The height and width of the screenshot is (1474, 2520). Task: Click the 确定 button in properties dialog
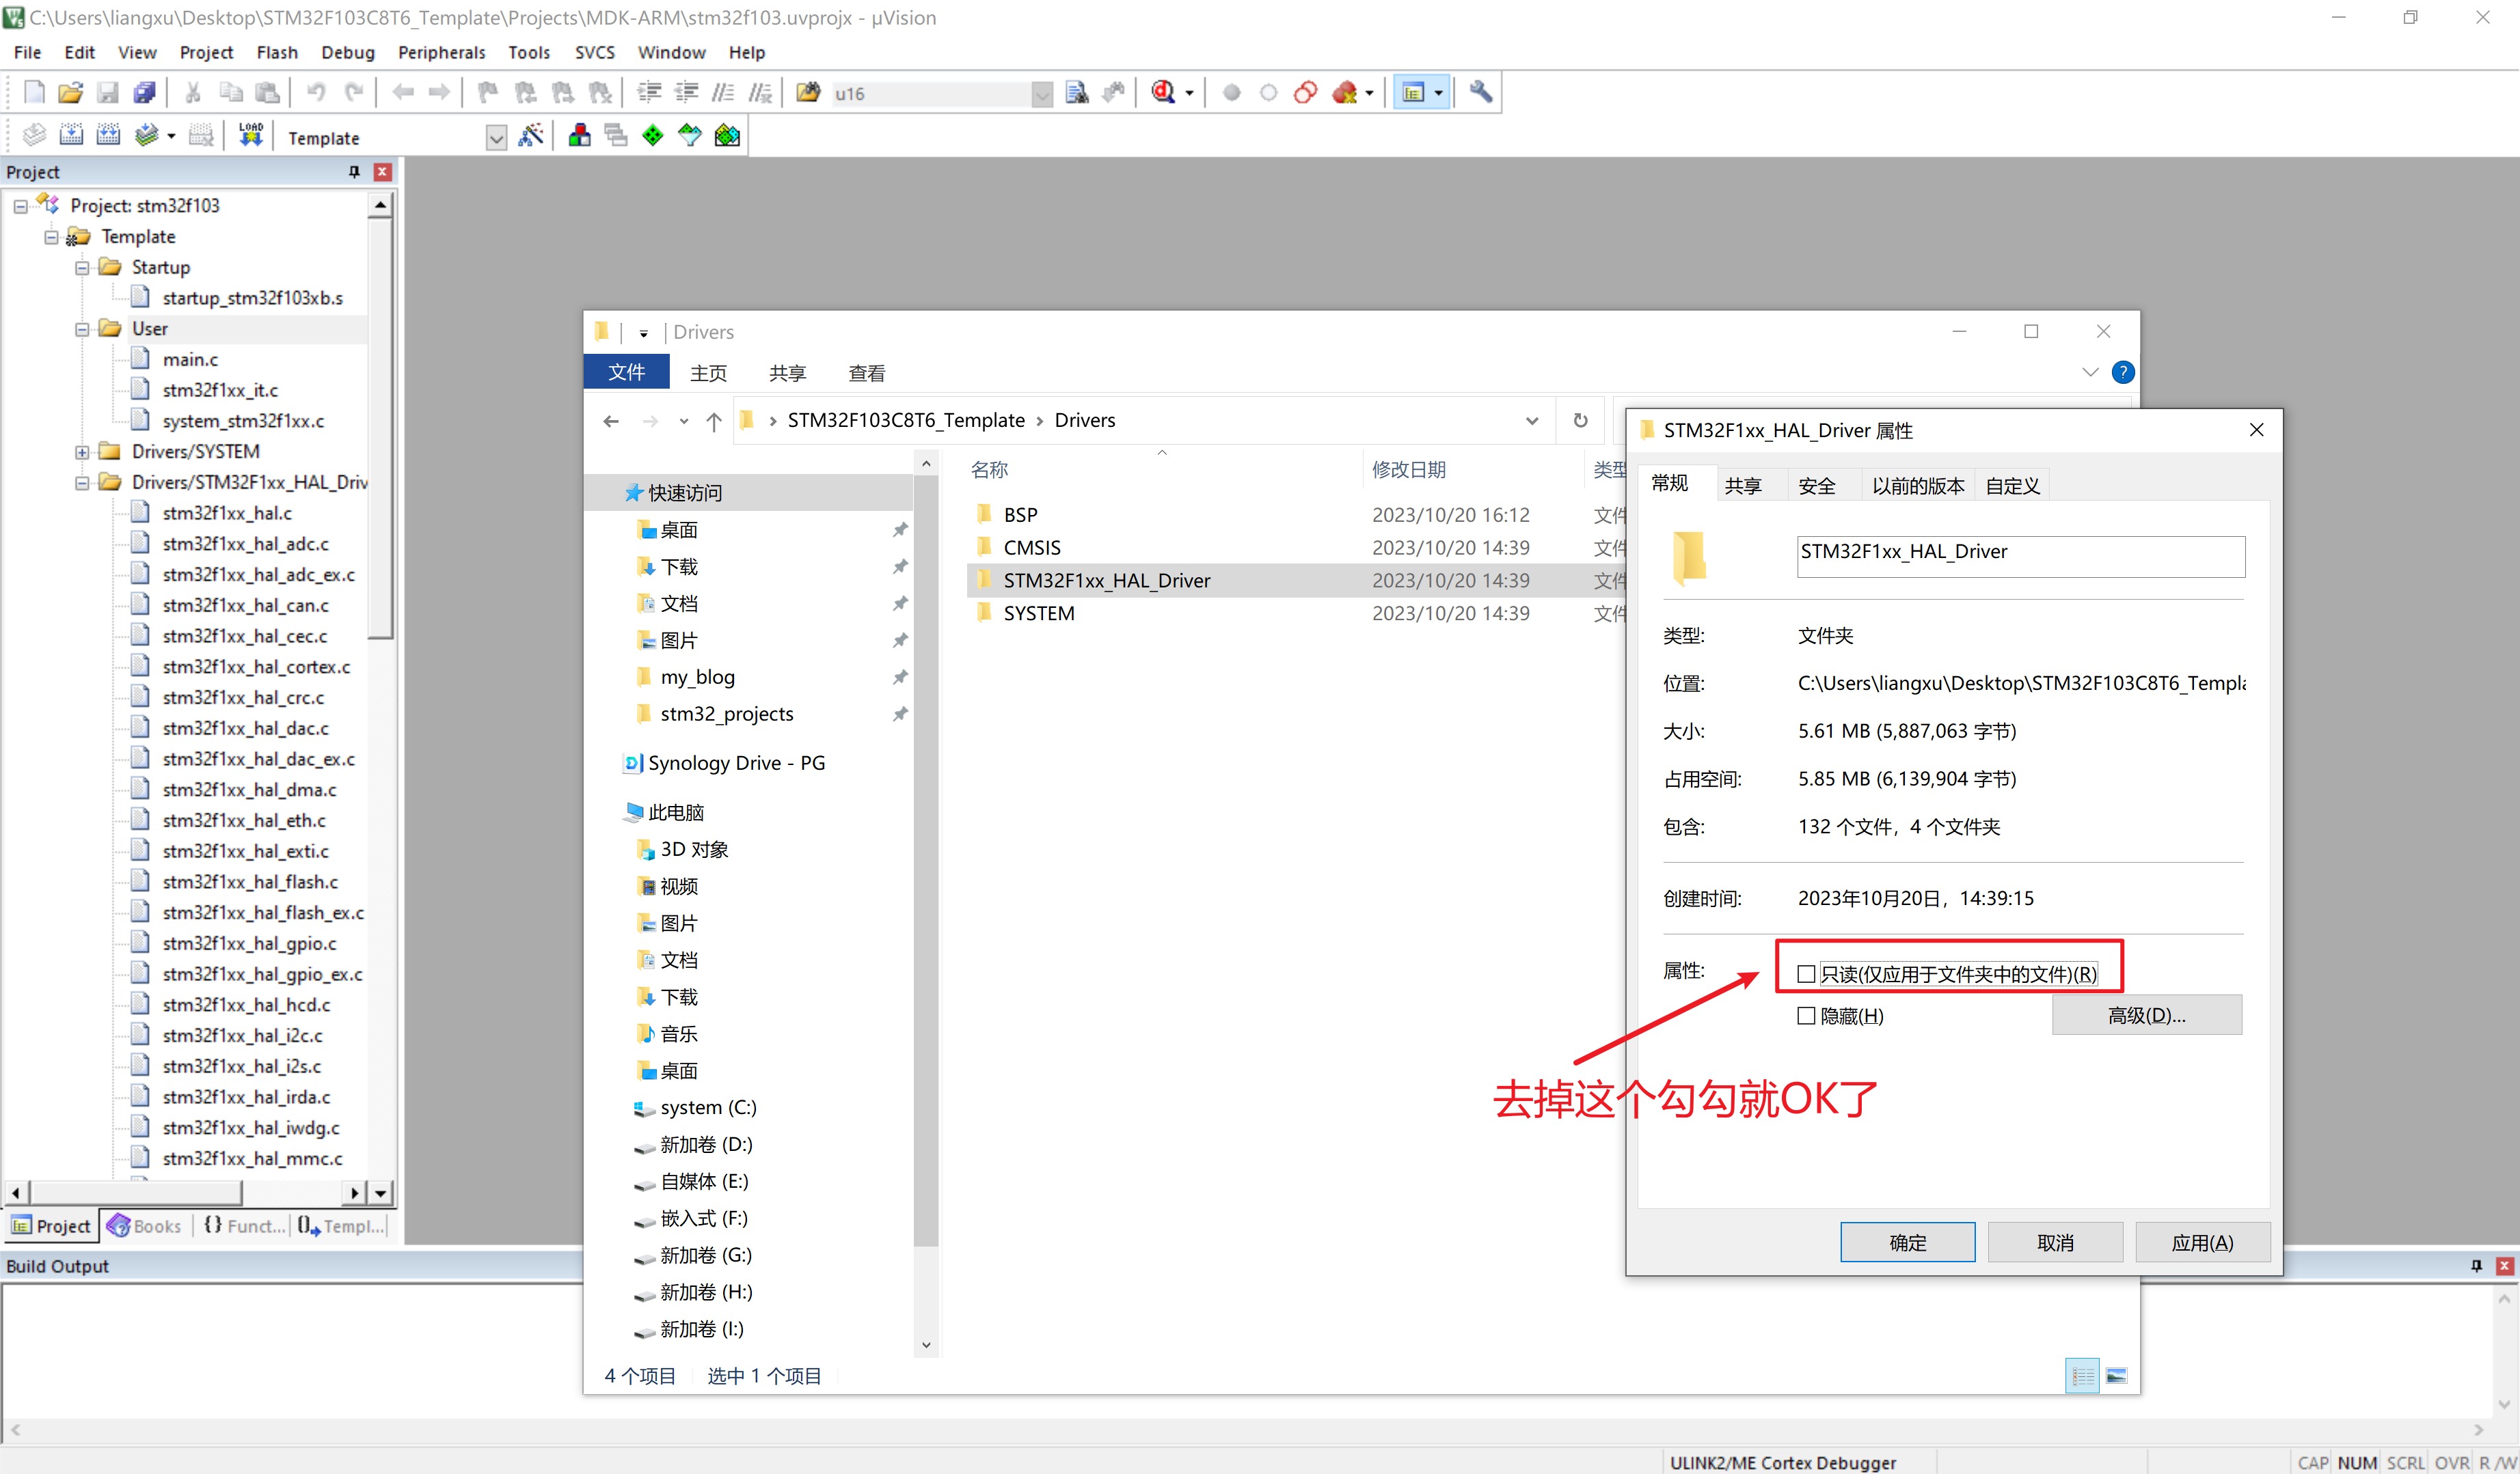pos(1907,1242)
